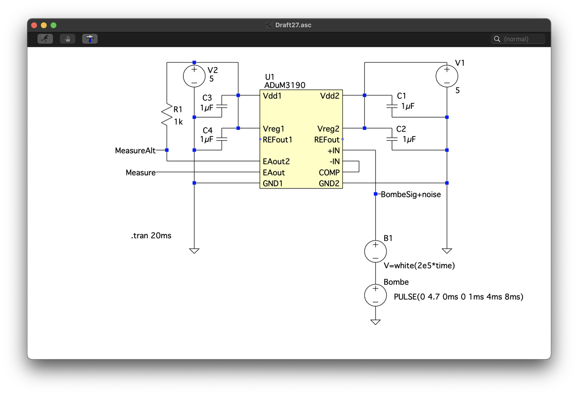The image size is (578, 395).
Task: Click the R1 resistor name label
Action: (x=178, y=110)
